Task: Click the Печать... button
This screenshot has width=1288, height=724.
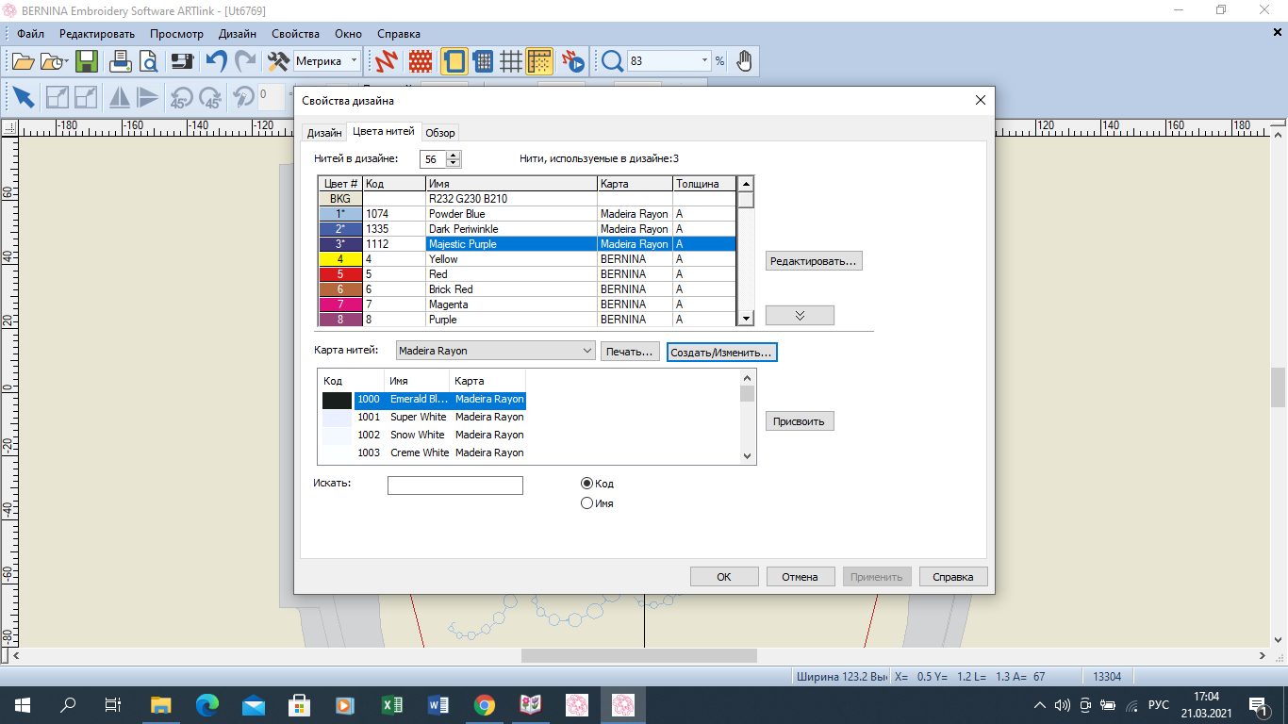Action: click(630, 352)
